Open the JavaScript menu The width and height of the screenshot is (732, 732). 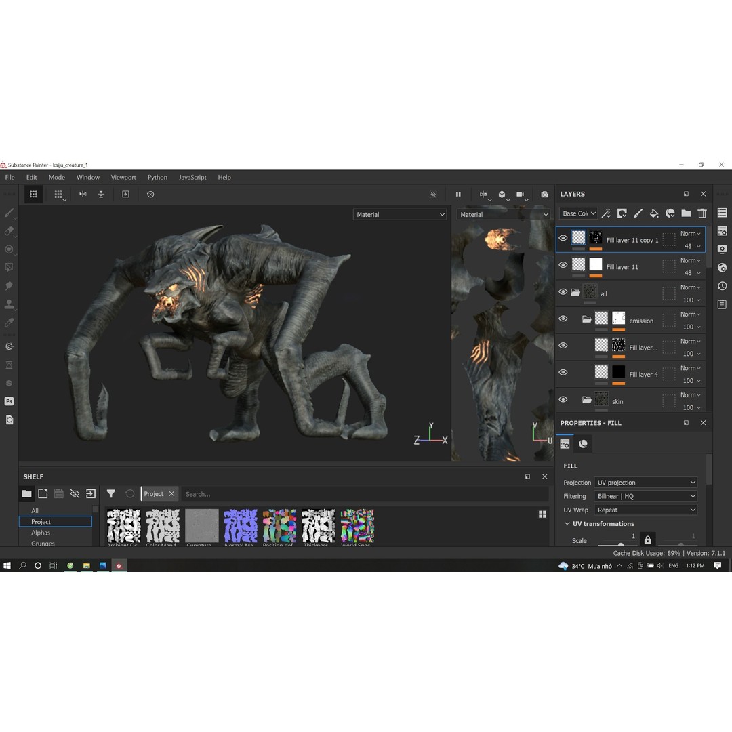pyautogui.click(x=192, y=178)
